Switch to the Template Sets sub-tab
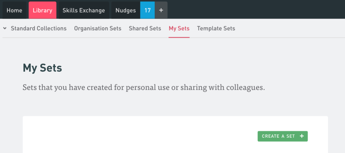The image size is (345, 153). click(216, 28)
